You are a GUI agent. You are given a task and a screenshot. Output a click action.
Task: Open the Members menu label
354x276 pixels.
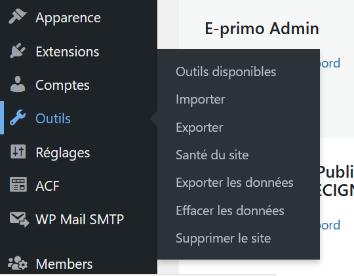tap(64, 264)
